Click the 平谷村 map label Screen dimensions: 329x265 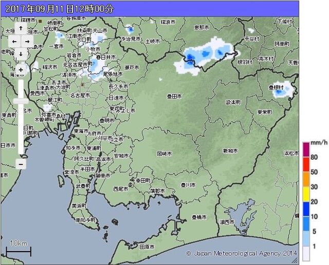click(x=252, y=39)
